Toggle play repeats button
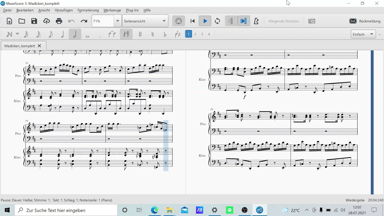Image resolution: width=384 pixels, height=216 pixels. [x=231, y=21]
